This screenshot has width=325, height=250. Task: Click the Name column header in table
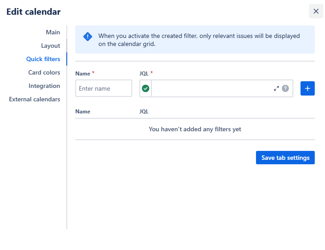pyautogui.click(x=83, y=112)
